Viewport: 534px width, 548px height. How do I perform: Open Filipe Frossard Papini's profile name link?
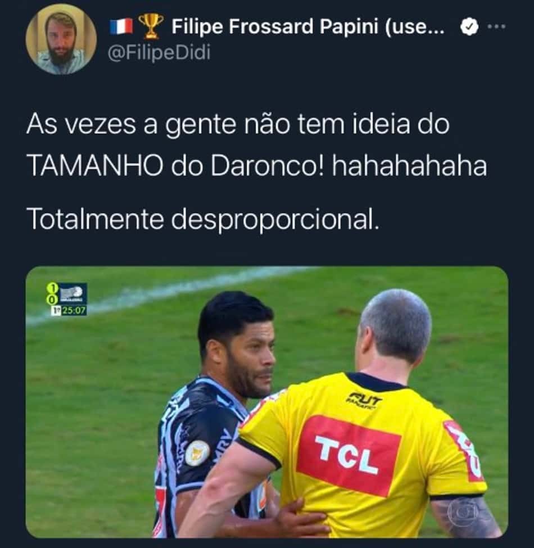[308, 26]
